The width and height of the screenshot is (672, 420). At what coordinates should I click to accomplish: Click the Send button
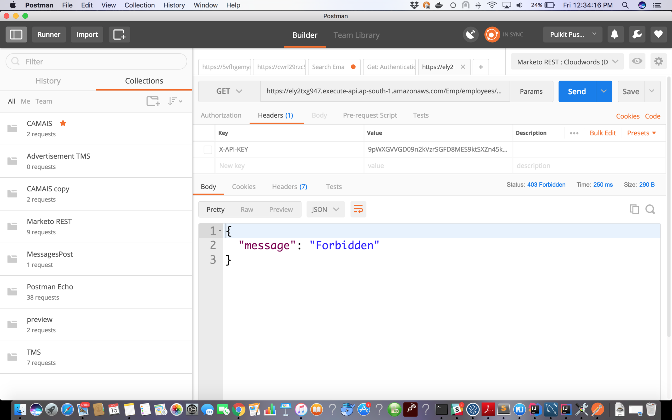coord(577,91)
